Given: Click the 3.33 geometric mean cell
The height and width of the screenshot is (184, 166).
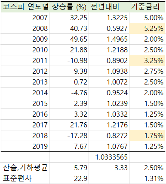Looking at the screenshot, I should point(109,168).
